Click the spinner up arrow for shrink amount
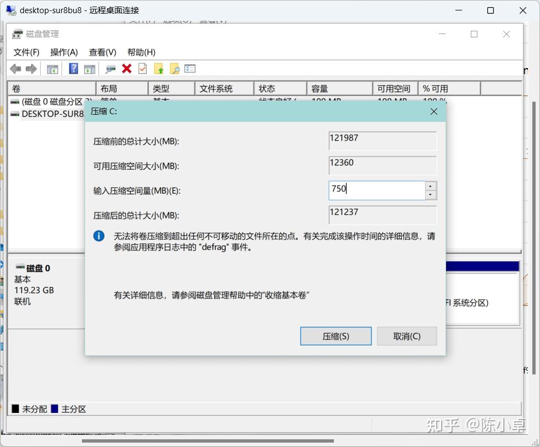540x447 pixels. pyautogui.click(x=431, y=186)
